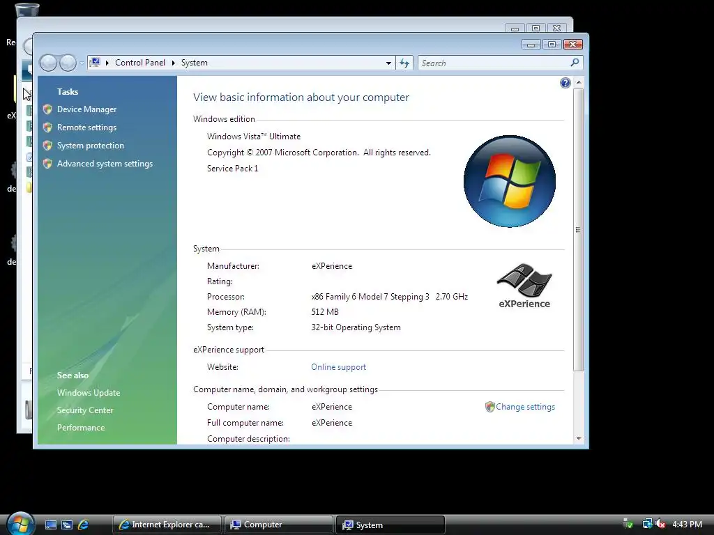714x535 pixels.
Task: Click the computer icon in address bar
Action: coord(95,62)
